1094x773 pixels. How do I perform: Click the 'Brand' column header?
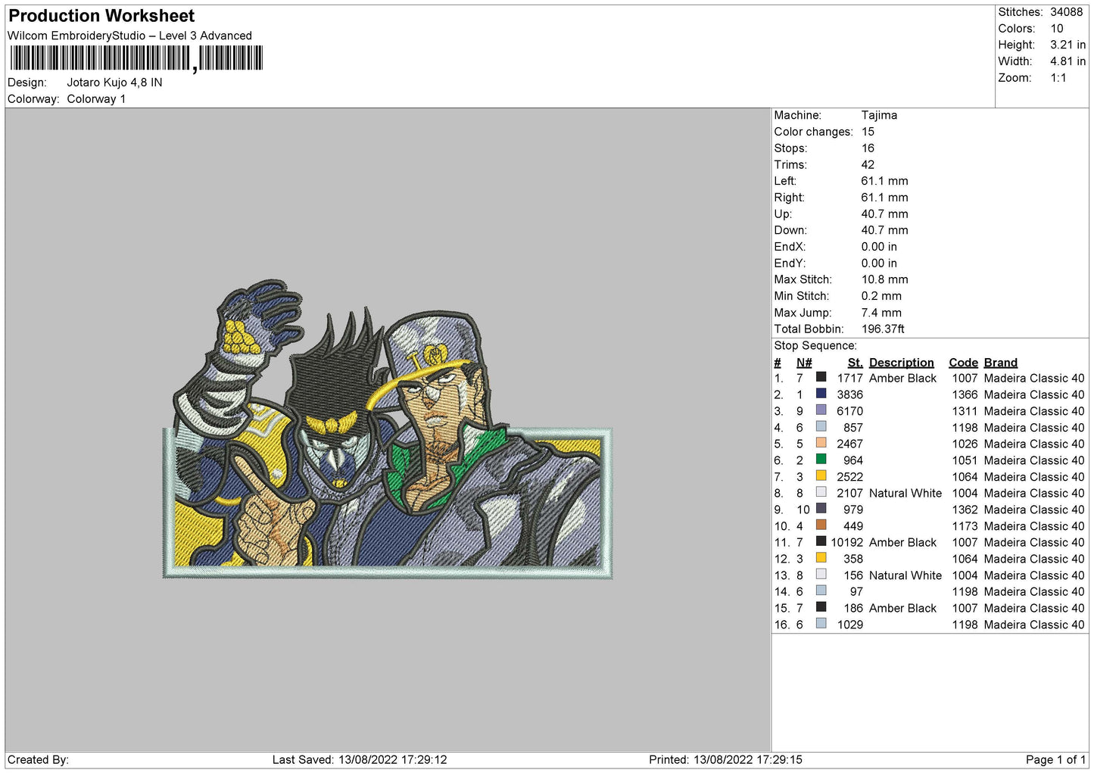pyautogui.click(x=1001, y=363)
